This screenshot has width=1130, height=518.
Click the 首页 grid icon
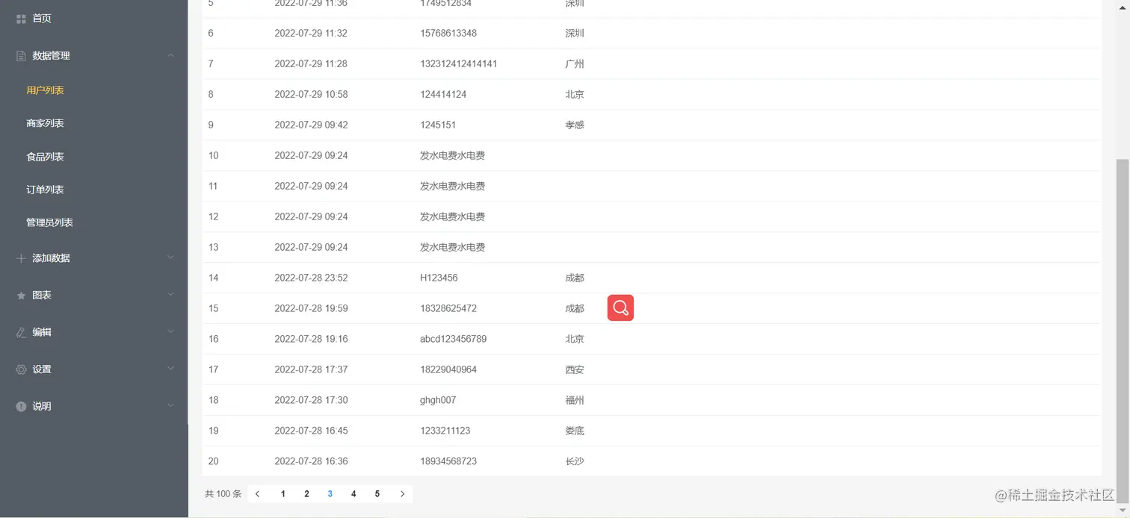click(21, 19)
